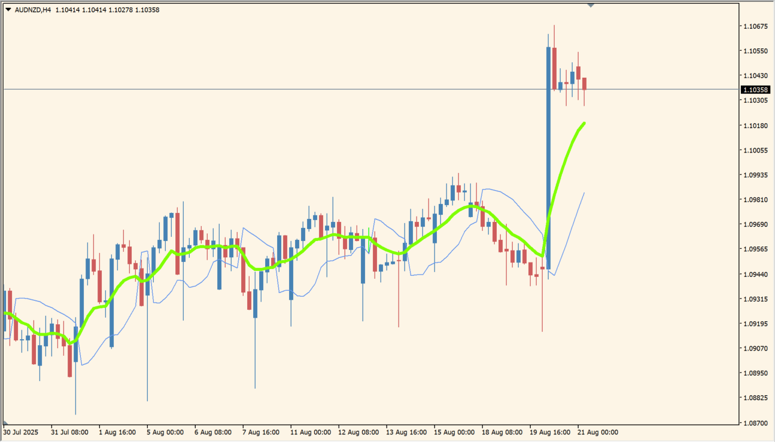Click the 6 Aug 08:00 time label
Image resolution: width=775 pixels, height=442 pixels.
214,432
